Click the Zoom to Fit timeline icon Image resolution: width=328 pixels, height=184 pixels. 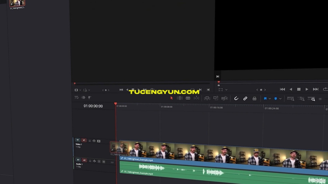[x=290, y=99]
